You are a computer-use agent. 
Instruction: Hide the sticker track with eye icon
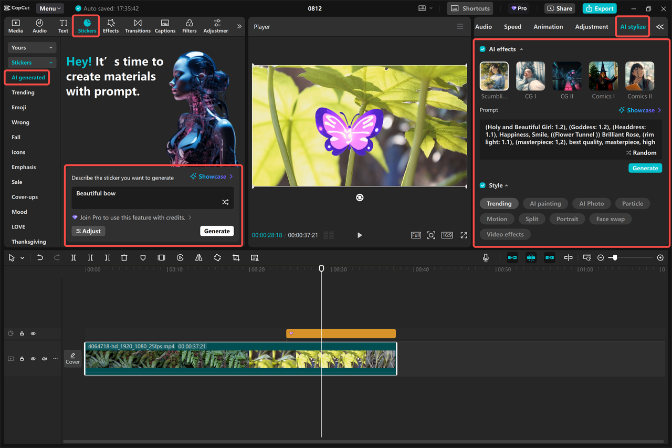(x=33, y=334)
